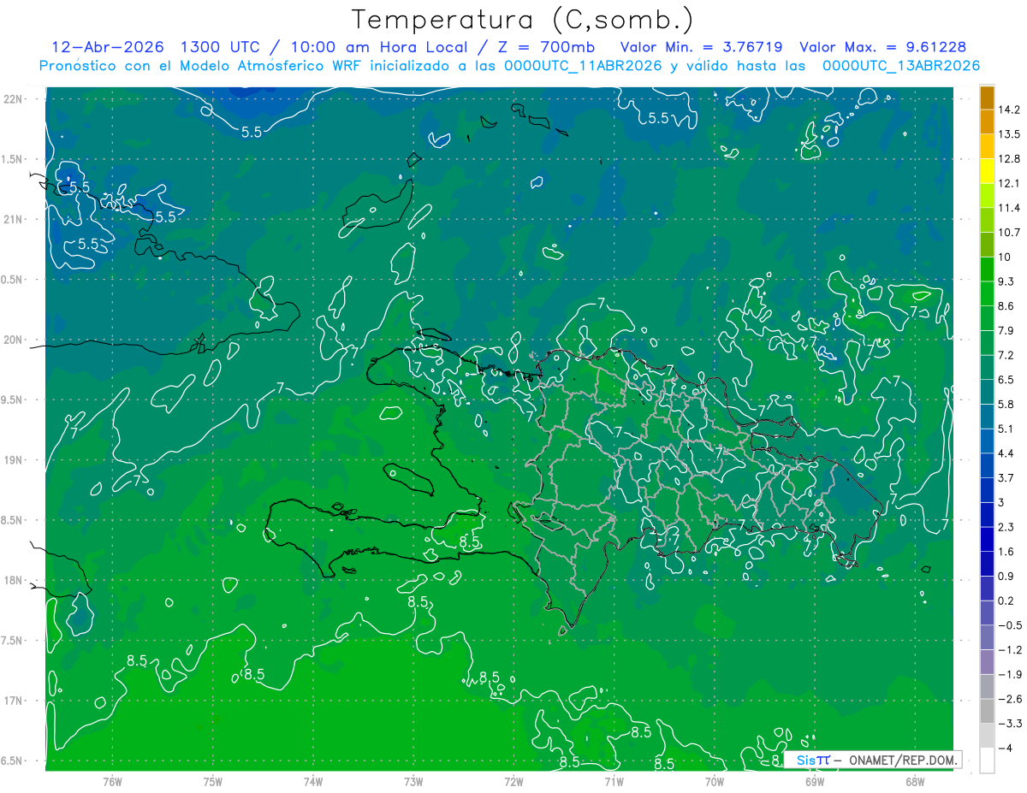Click the dark blue 1.6 legend segment

click(987, 564)
